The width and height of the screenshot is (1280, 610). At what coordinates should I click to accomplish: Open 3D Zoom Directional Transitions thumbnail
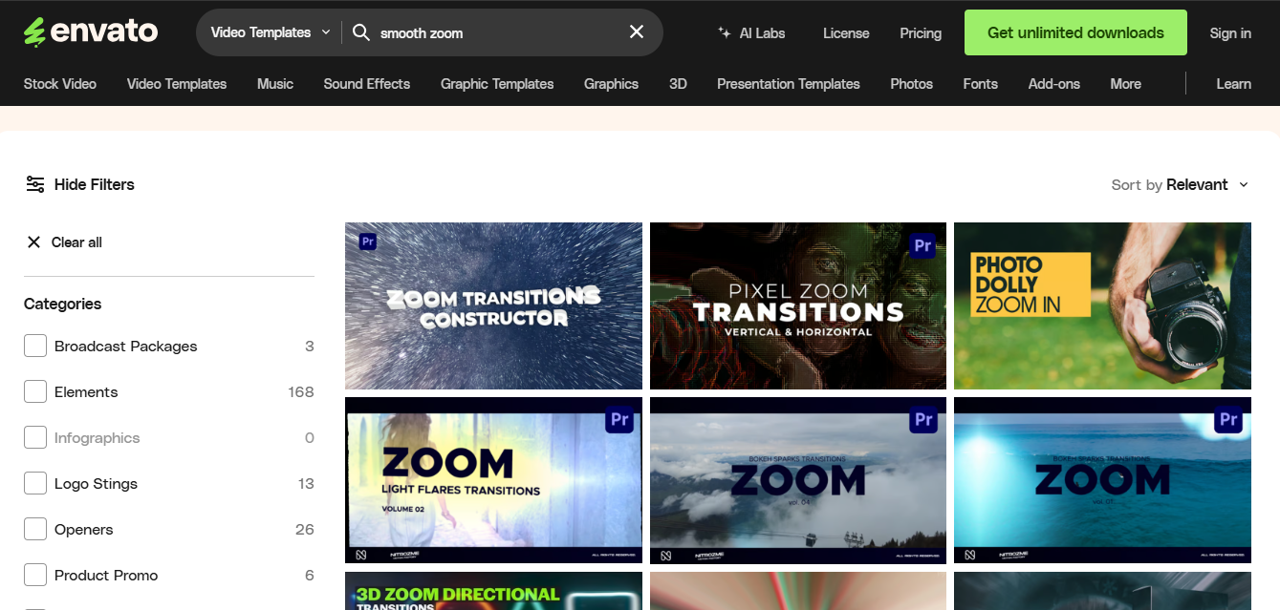click(x=493, y=591)
